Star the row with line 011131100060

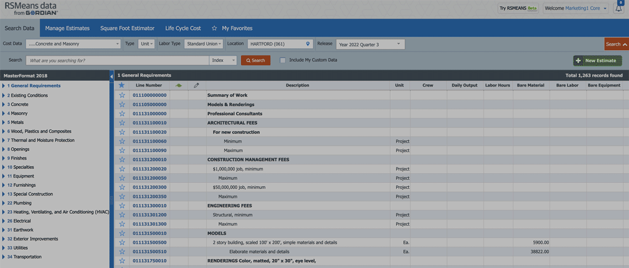(122, 141)
